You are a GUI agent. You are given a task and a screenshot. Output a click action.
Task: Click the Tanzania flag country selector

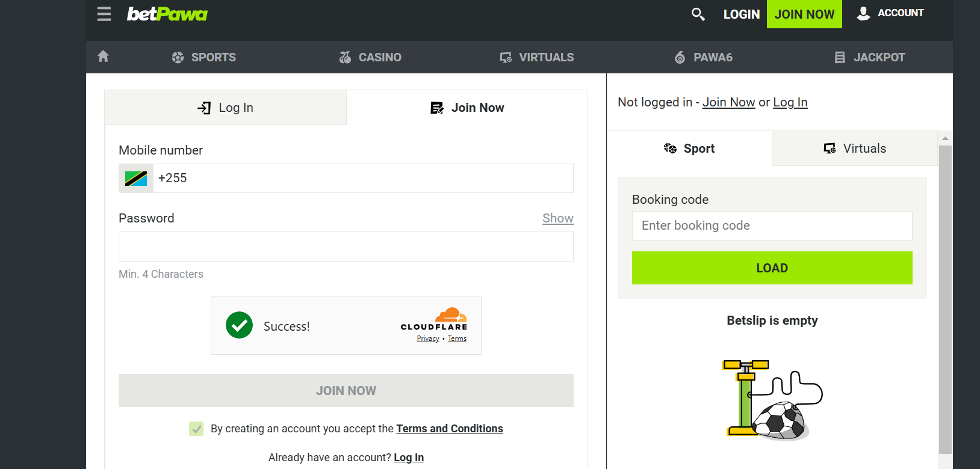pyautogui.click(x=136, y=178)
